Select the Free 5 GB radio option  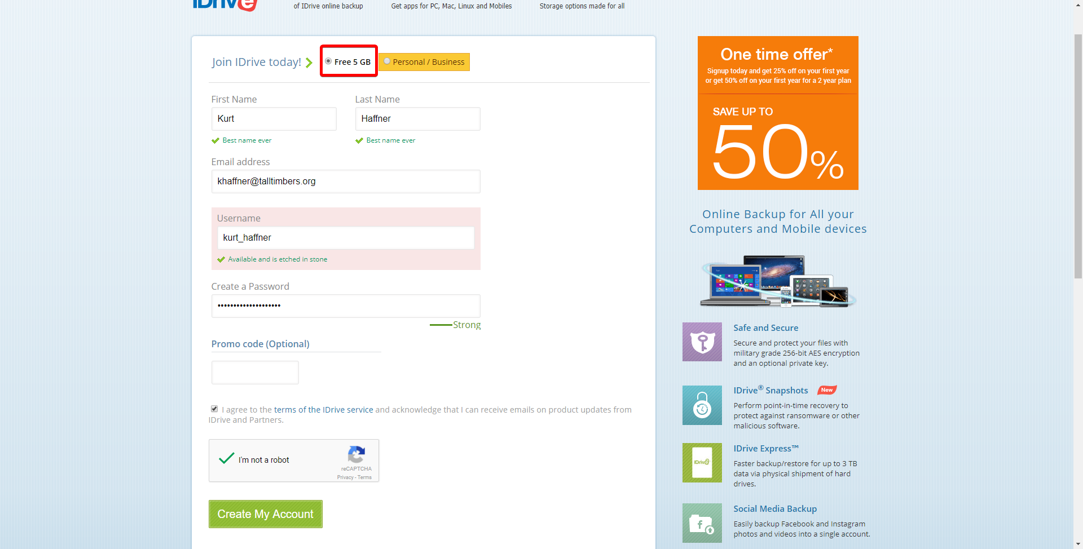(x=328, y=61)
